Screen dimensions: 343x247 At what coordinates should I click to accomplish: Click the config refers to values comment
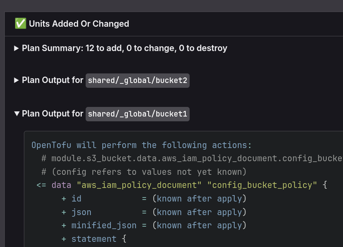pos(144,172)
